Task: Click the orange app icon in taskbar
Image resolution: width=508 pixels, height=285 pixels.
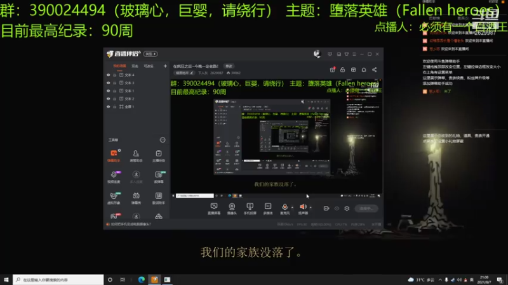Action: 154,279
